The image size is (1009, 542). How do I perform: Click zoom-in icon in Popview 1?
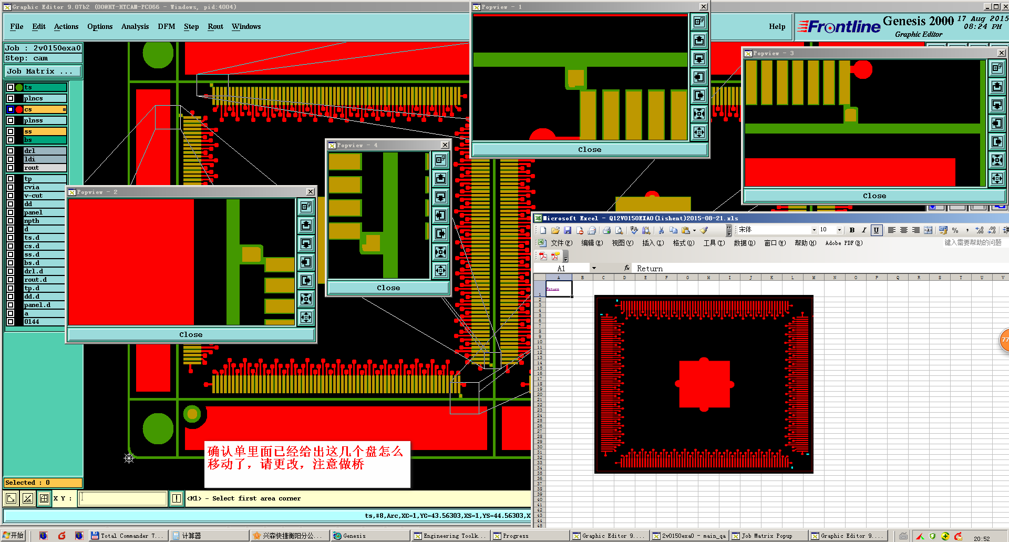699,114
